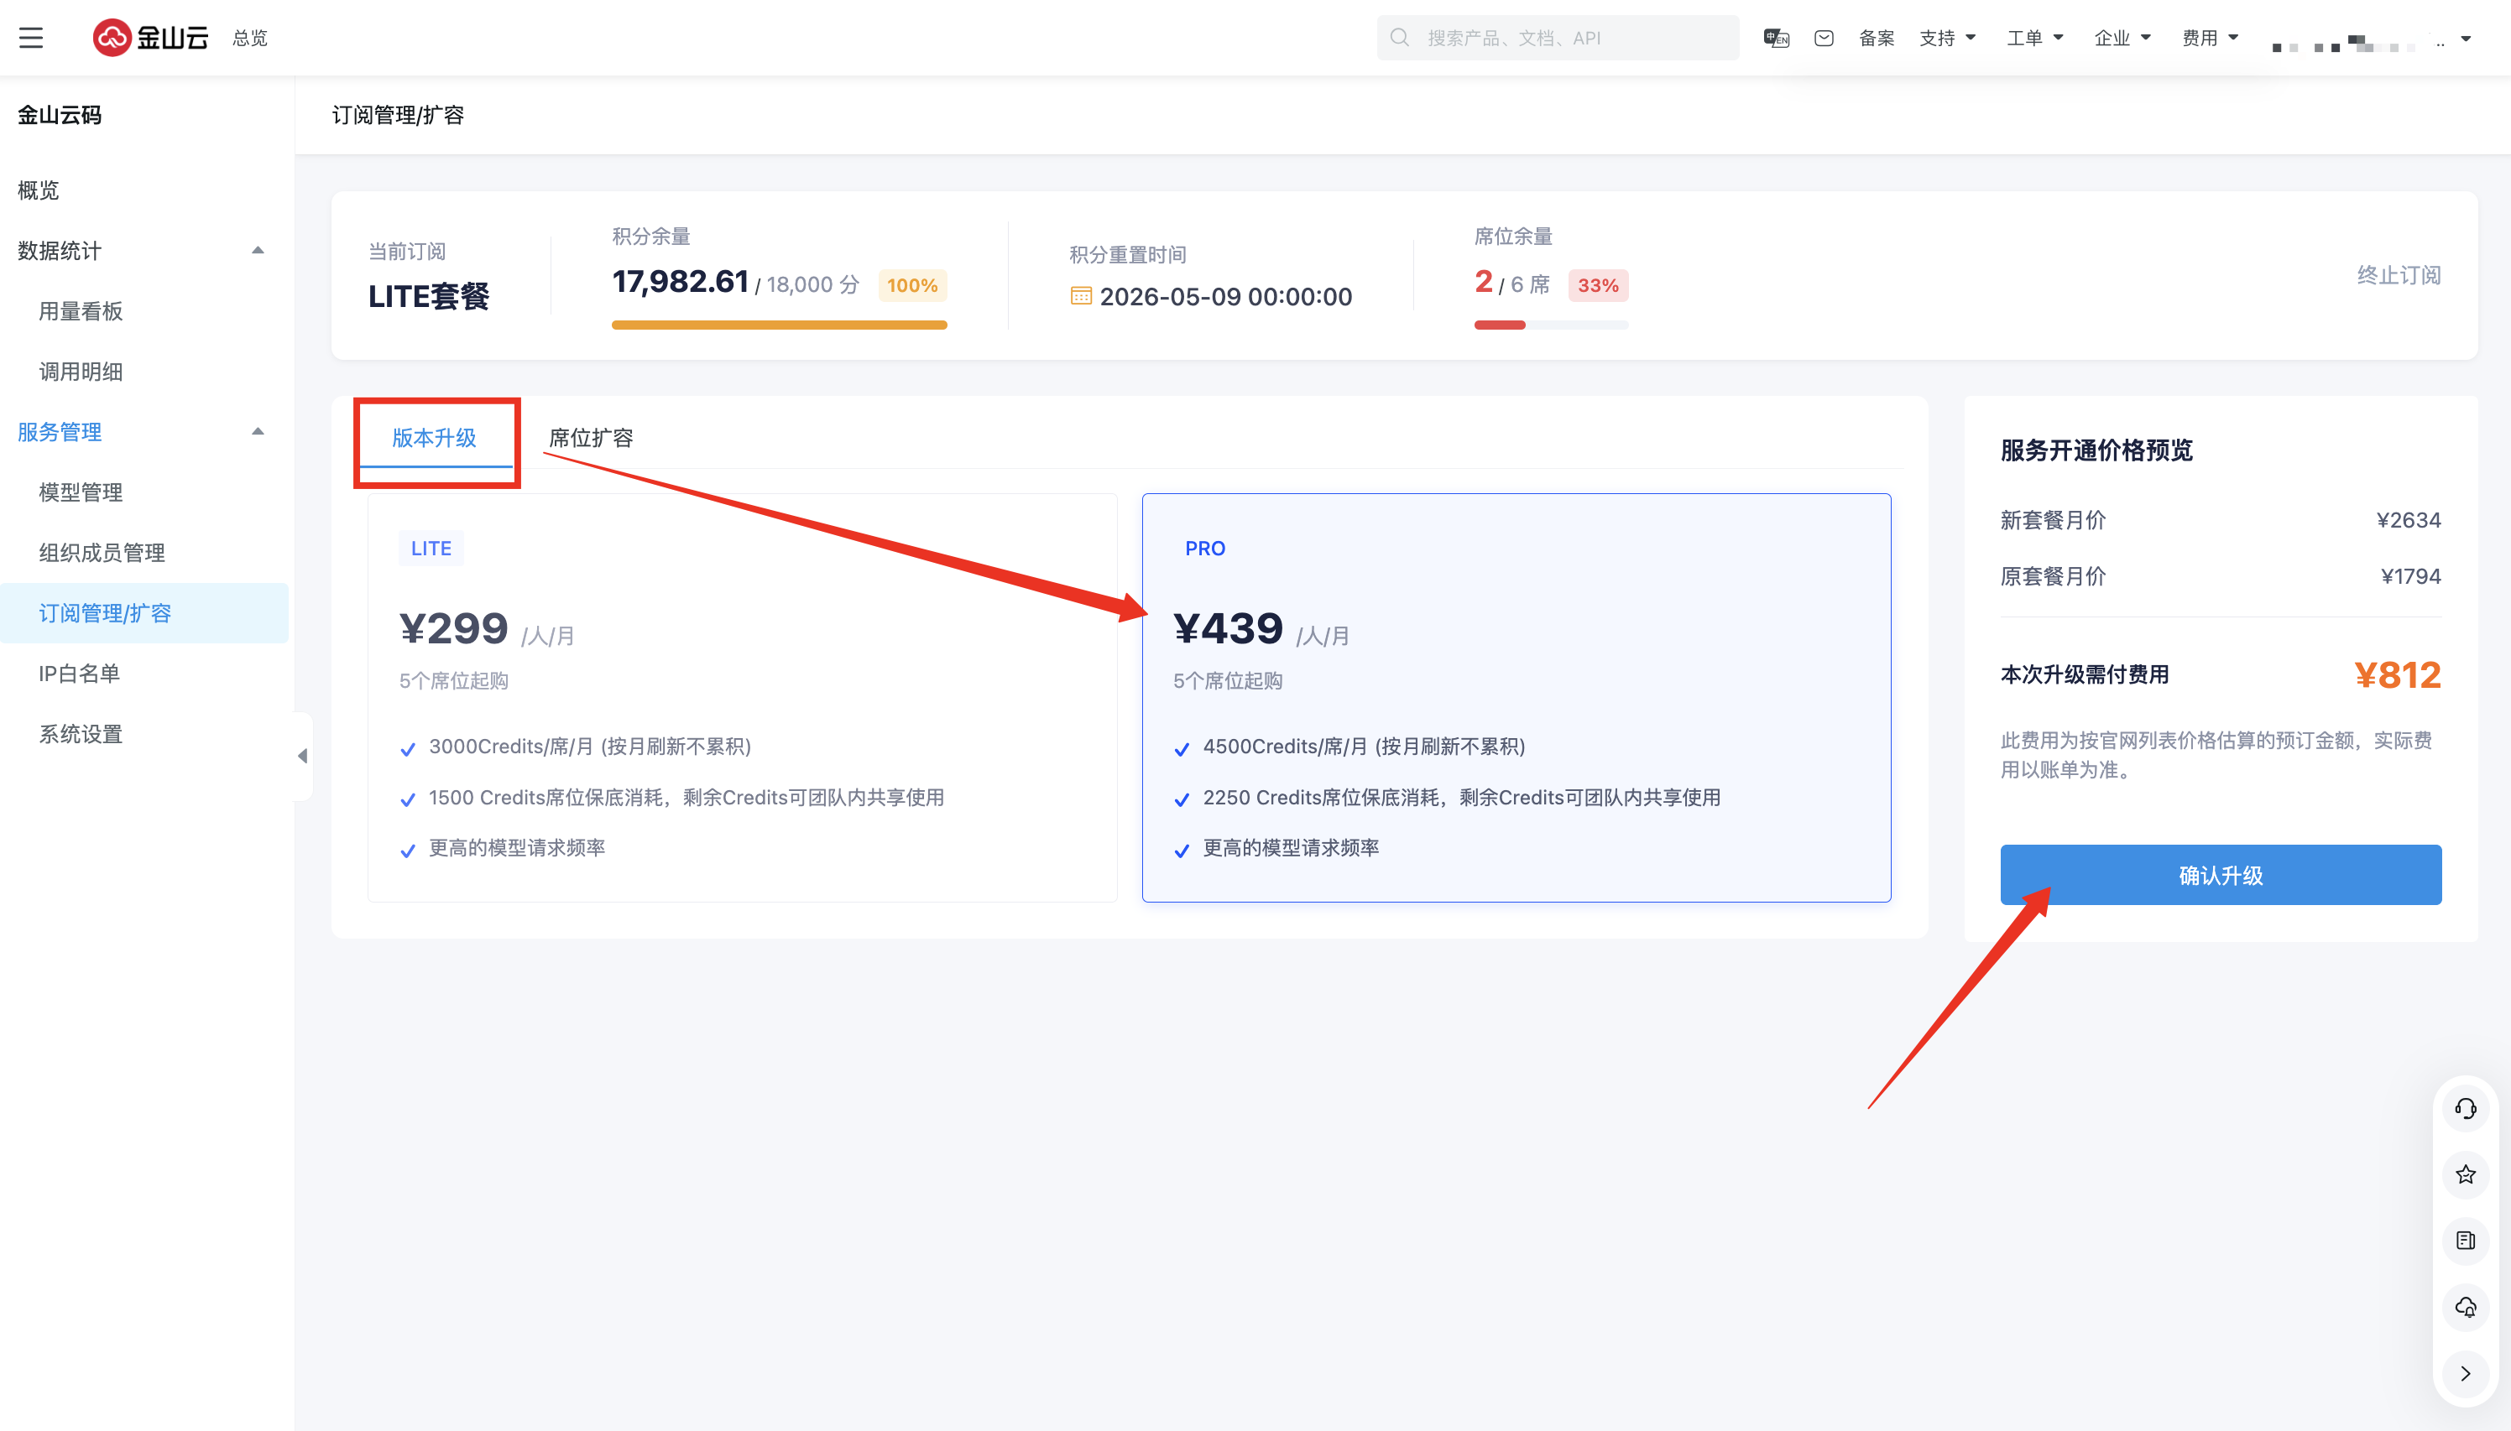This screenshot has height=1431, width=2511.
Task: Collapse the 数据统计 menu section
Action: 258,251
